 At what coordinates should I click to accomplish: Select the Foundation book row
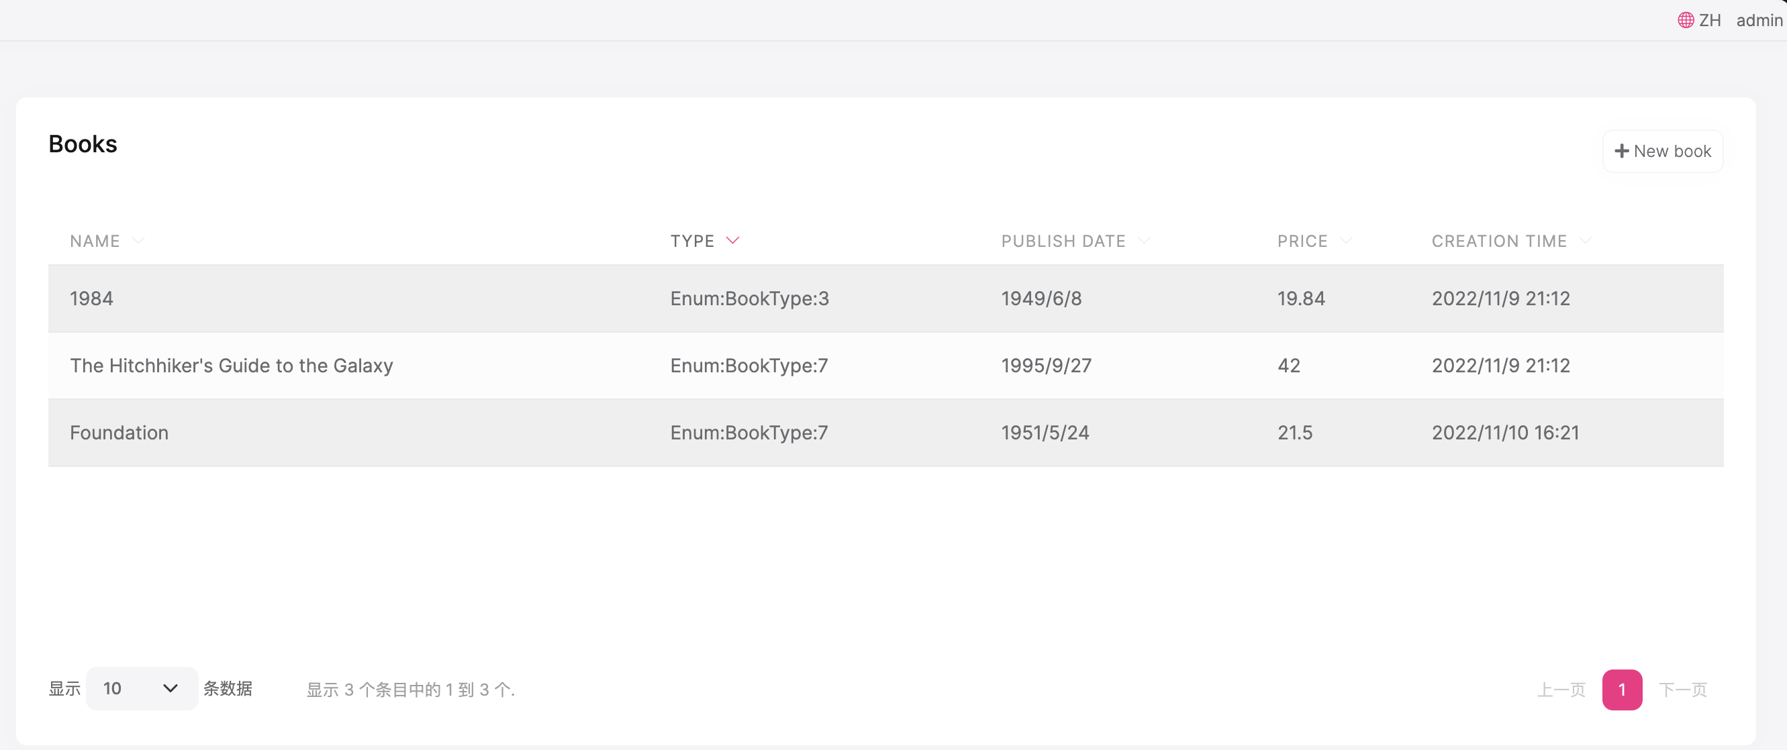(119, 433)
